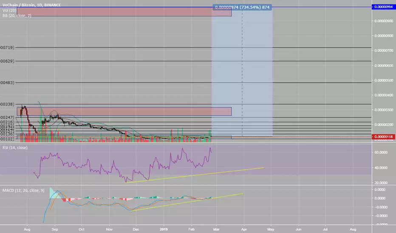Viewport: 396px width, 233px height.
Task: Click the 0.00000200 price axis value
Action: point(384,125)
